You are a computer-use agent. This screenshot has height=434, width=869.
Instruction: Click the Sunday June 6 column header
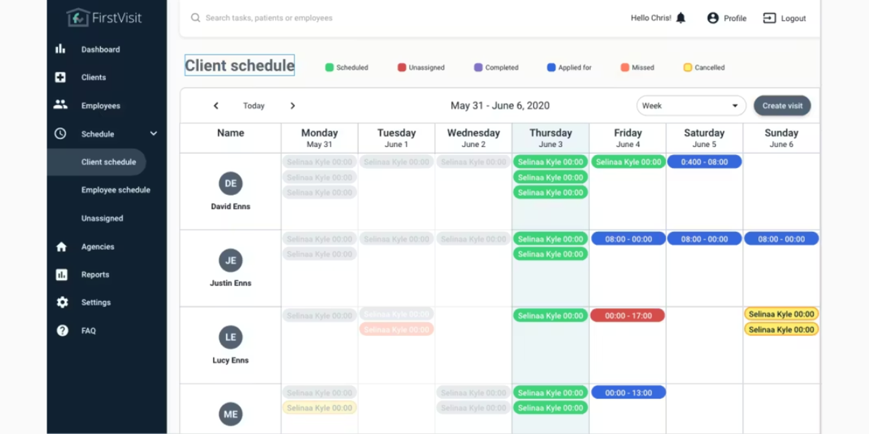781,138
